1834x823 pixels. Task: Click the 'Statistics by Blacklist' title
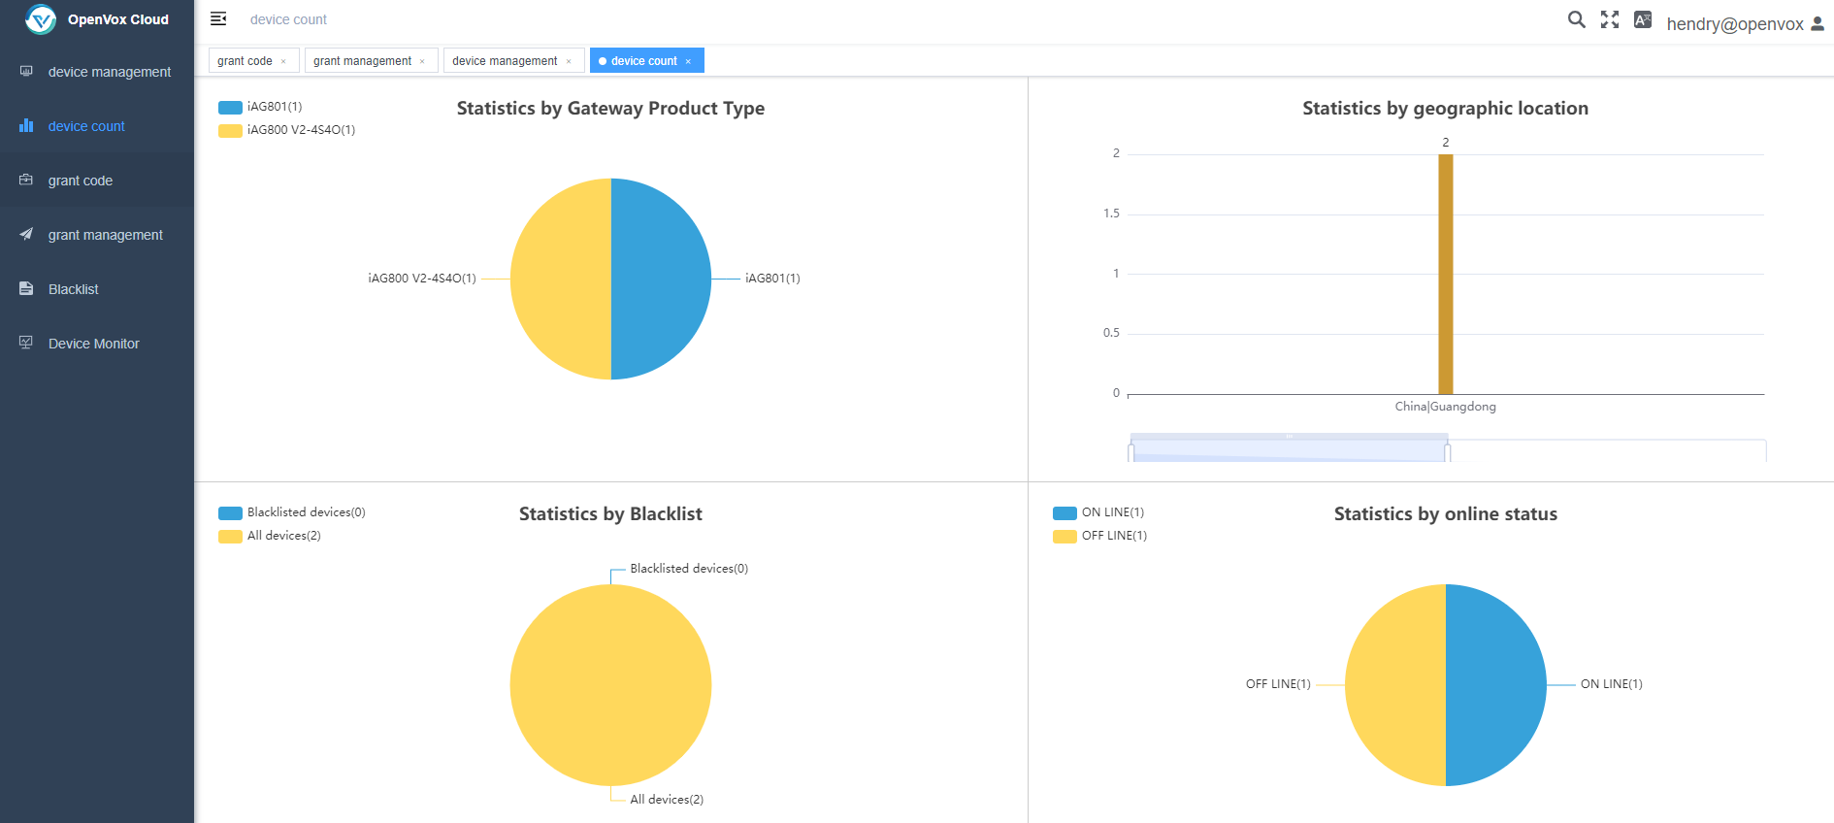pyautogui.click(x=610, y=513)
